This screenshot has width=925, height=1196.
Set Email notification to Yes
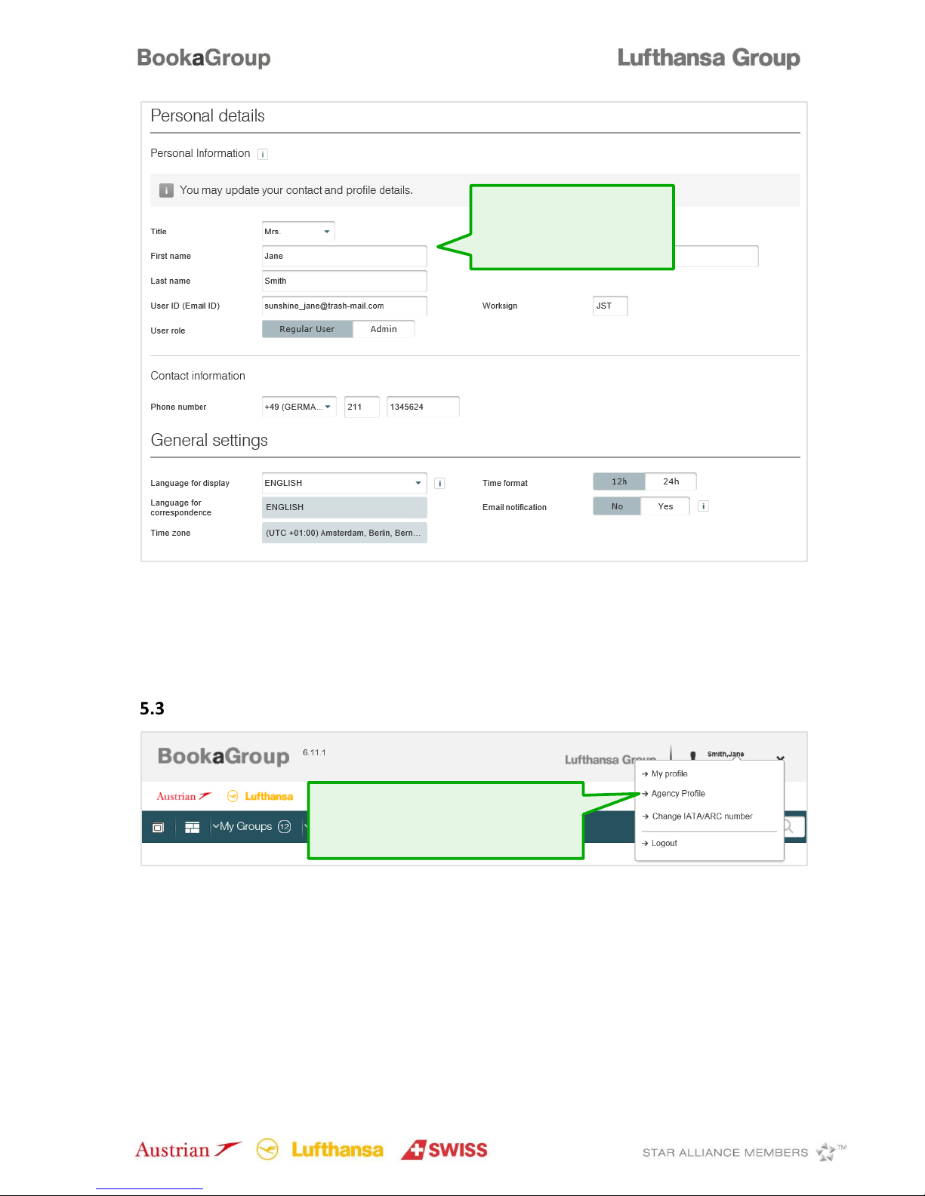point(665,506)
